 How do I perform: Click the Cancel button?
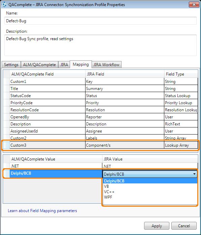184,226
